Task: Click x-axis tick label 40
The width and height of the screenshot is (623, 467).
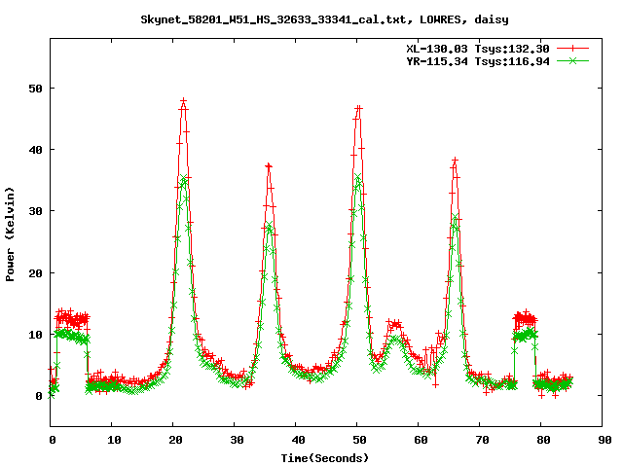Action: pos(298,440)
